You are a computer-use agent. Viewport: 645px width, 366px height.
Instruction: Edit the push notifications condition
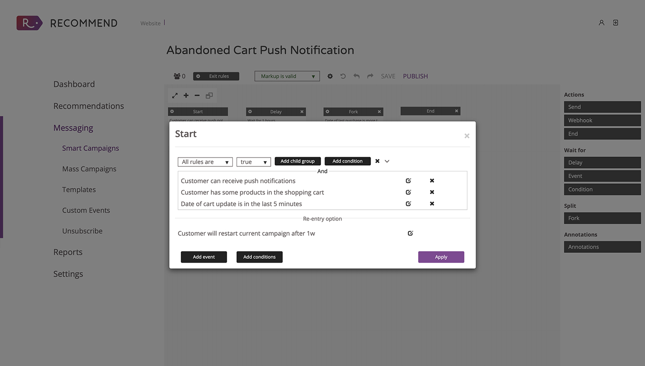coord(408,181)
